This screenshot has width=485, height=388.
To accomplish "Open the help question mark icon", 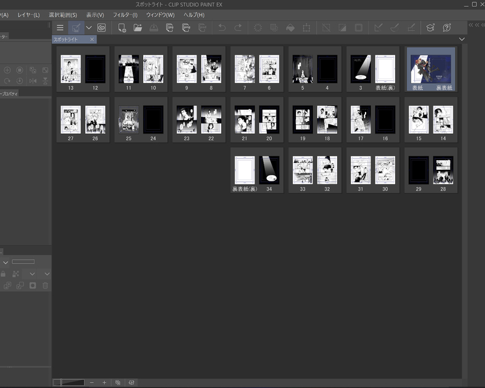I will pos(447,27).
